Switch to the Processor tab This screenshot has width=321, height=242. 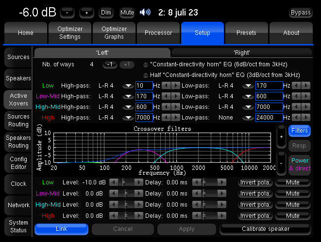(158, 33)
